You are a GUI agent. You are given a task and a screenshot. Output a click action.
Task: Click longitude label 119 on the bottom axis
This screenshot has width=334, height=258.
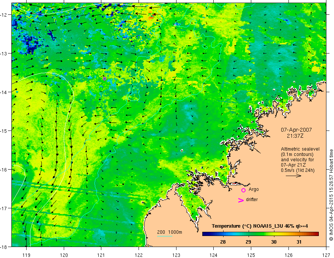[27, 255]
